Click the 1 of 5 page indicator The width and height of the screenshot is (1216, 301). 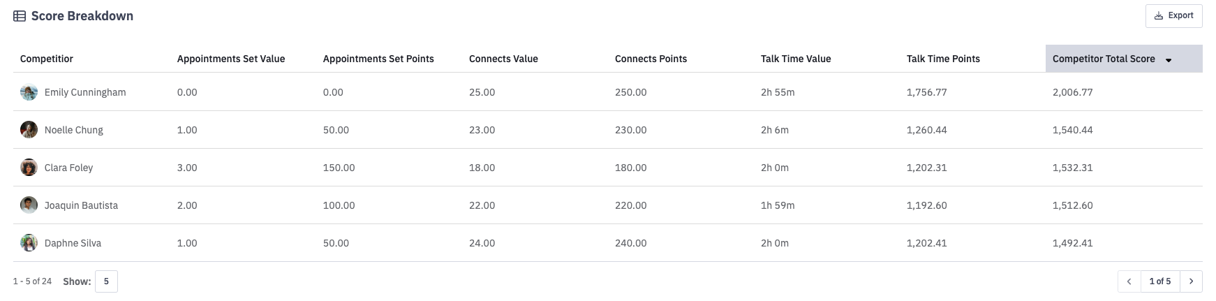(x=1159, y=281)
